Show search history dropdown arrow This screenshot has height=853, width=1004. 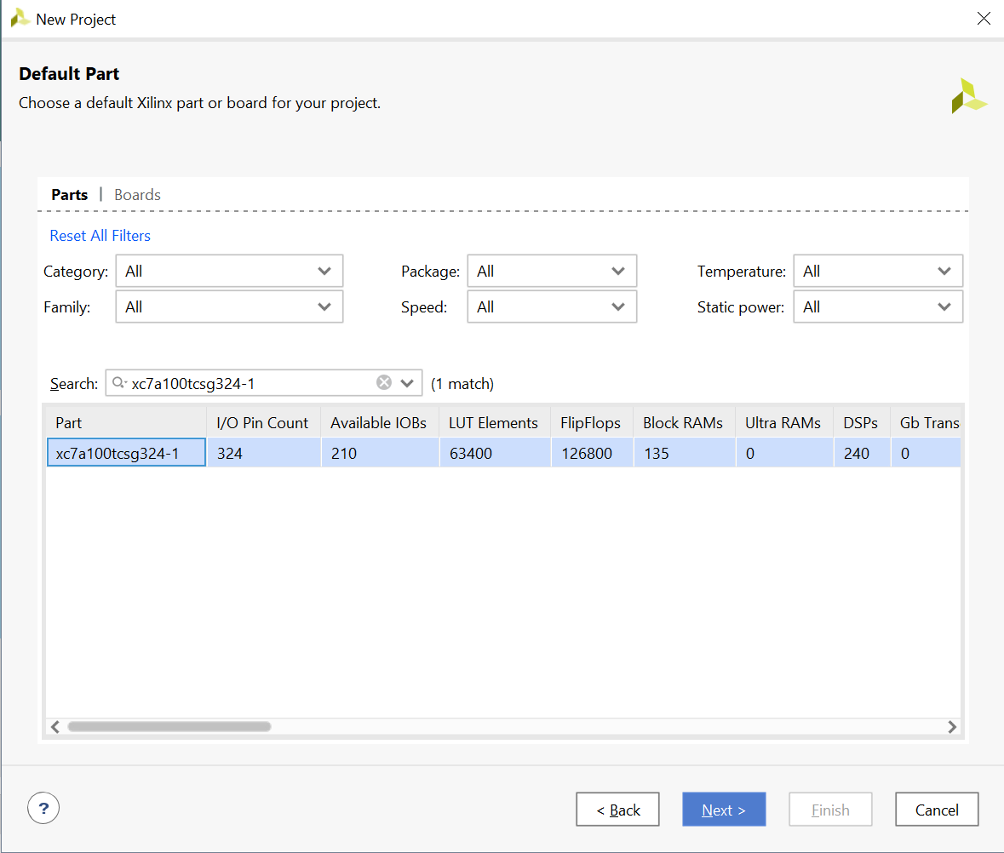[x=407, y=383]
